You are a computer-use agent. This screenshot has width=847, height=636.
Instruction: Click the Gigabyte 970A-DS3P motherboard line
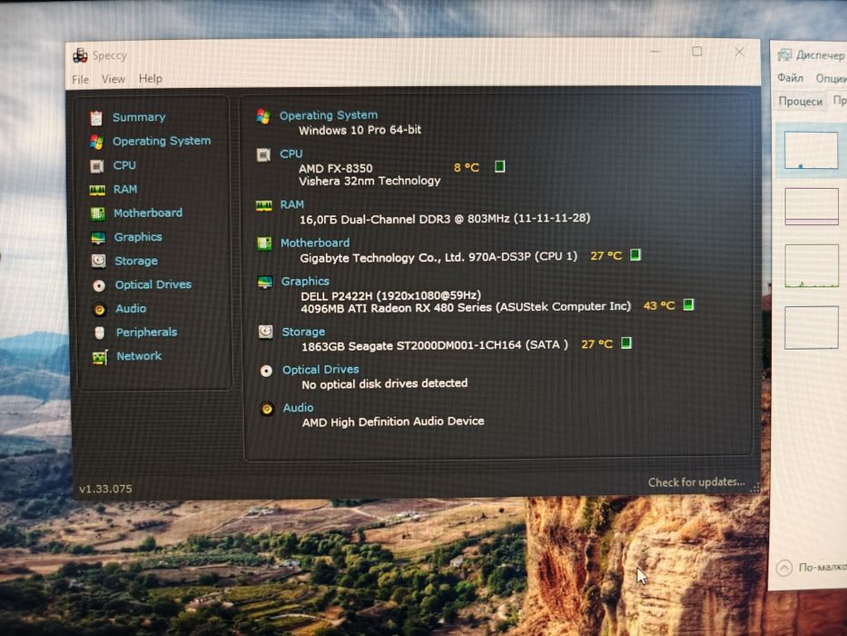[438, 257]
